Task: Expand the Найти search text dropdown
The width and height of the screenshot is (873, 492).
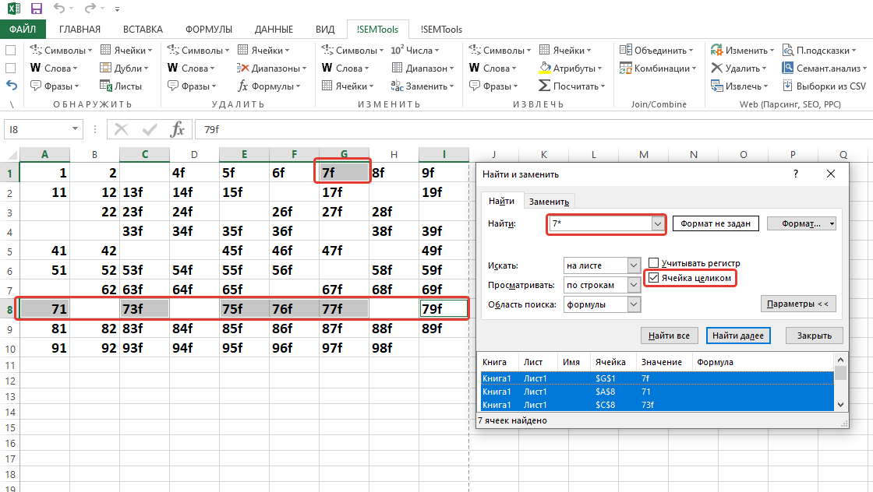Action: 658,223
